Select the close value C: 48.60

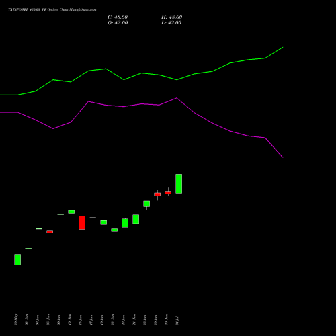(118, 17)
